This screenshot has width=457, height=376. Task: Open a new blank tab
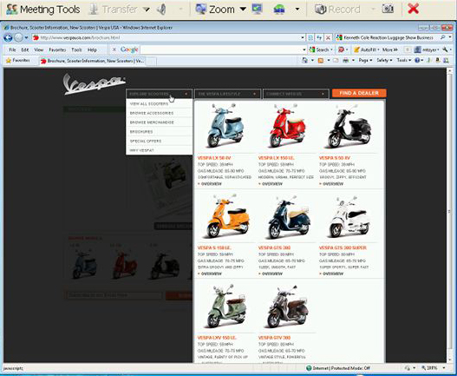(151, 62)
